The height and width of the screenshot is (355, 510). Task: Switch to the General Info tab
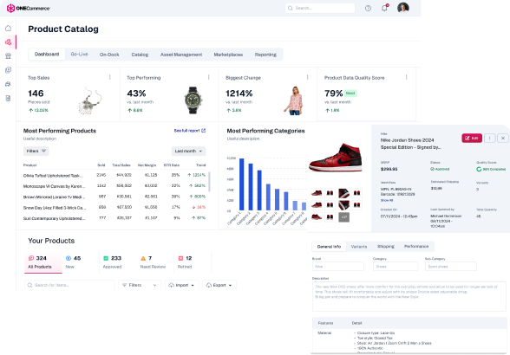tap(329, 247)
